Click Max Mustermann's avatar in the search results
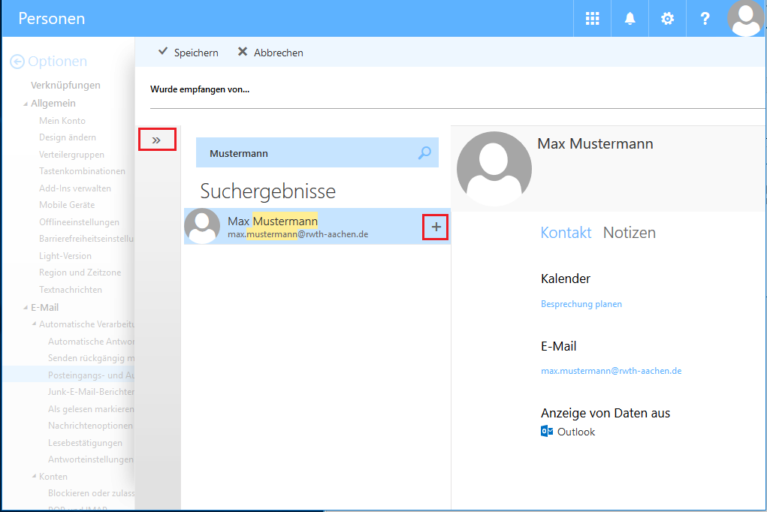The height and width of the screenshot is (512, 767). (202, 225)
